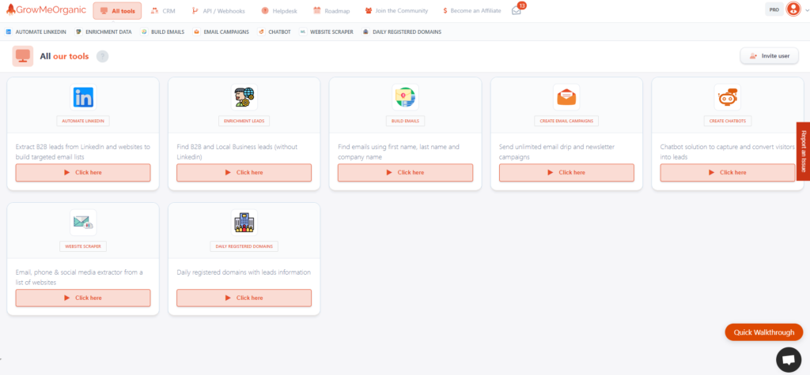
Task: Click the LinkedIn icon in Automate LinkedIn card
Action: (83, 97)
